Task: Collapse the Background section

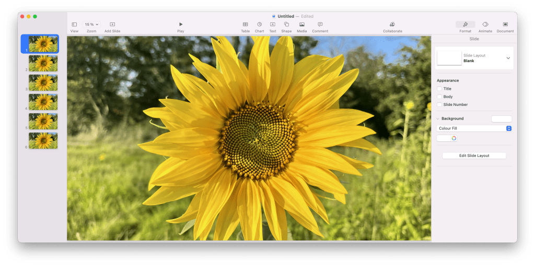Action: click(x=438, y=118)
